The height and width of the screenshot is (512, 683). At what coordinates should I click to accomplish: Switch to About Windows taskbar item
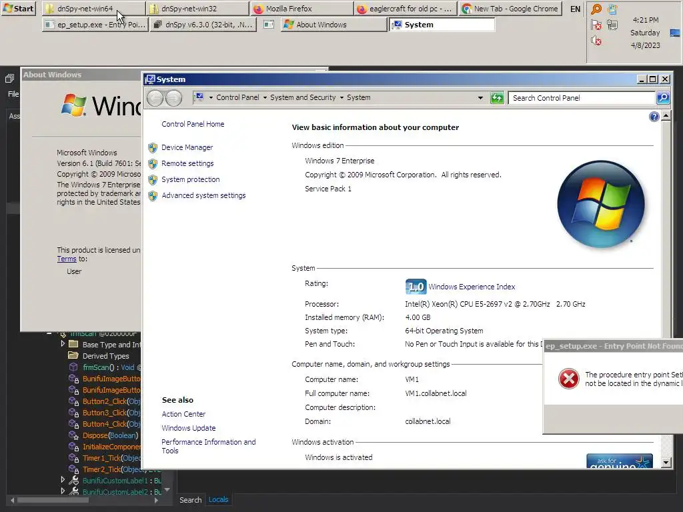pos(333,25)
